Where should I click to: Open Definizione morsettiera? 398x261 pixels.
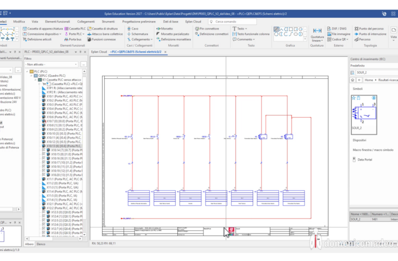click(x=173, y=39)
